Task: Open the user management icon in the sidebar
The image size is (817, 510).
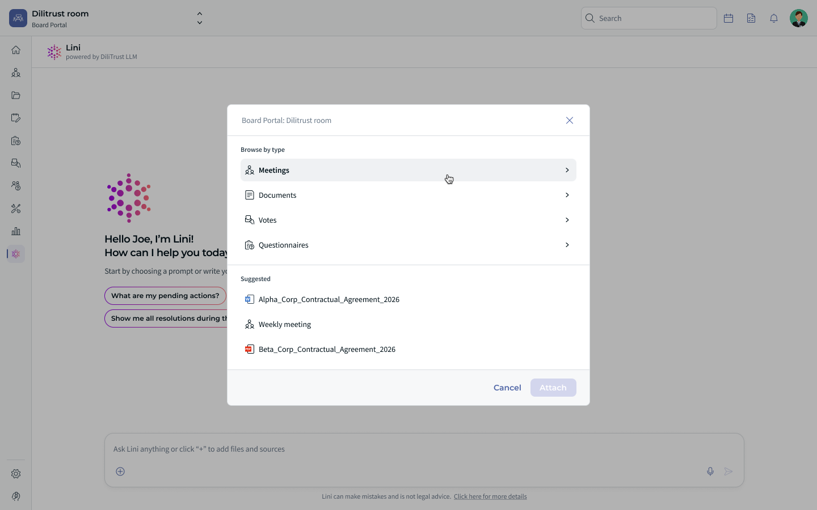Action: (x=16, y=186)
